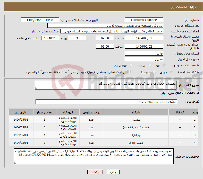Click the قفسه کتاب (کتابخانه) item cell
Image resolution: width=203 pixels, height=179 pixels.
click(136, 127)
